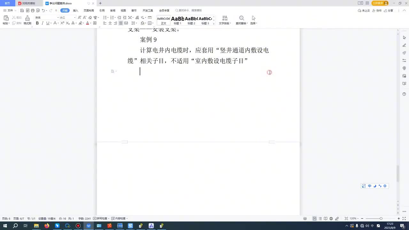
Task: Expand the styles gallery list
Action: coord(214,24)
